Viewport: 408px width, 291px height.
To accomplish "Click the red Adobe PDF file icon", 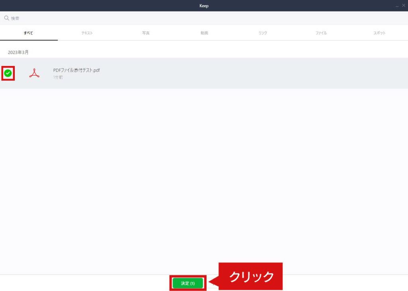I will [x=34, y=73].
